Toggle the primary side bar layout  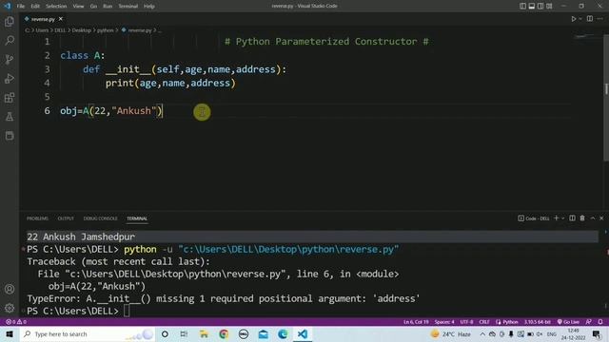pyautogui.click(x=522, y=6)
